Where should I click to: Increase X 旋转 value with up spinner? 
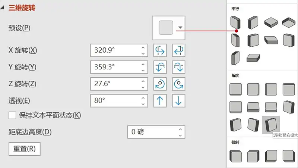[x=143, y=47]
